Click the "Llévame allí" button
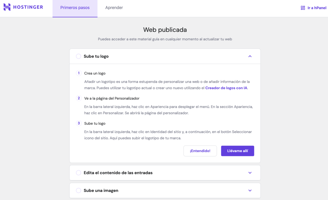328x200 pixels. (x=237, y=151)
